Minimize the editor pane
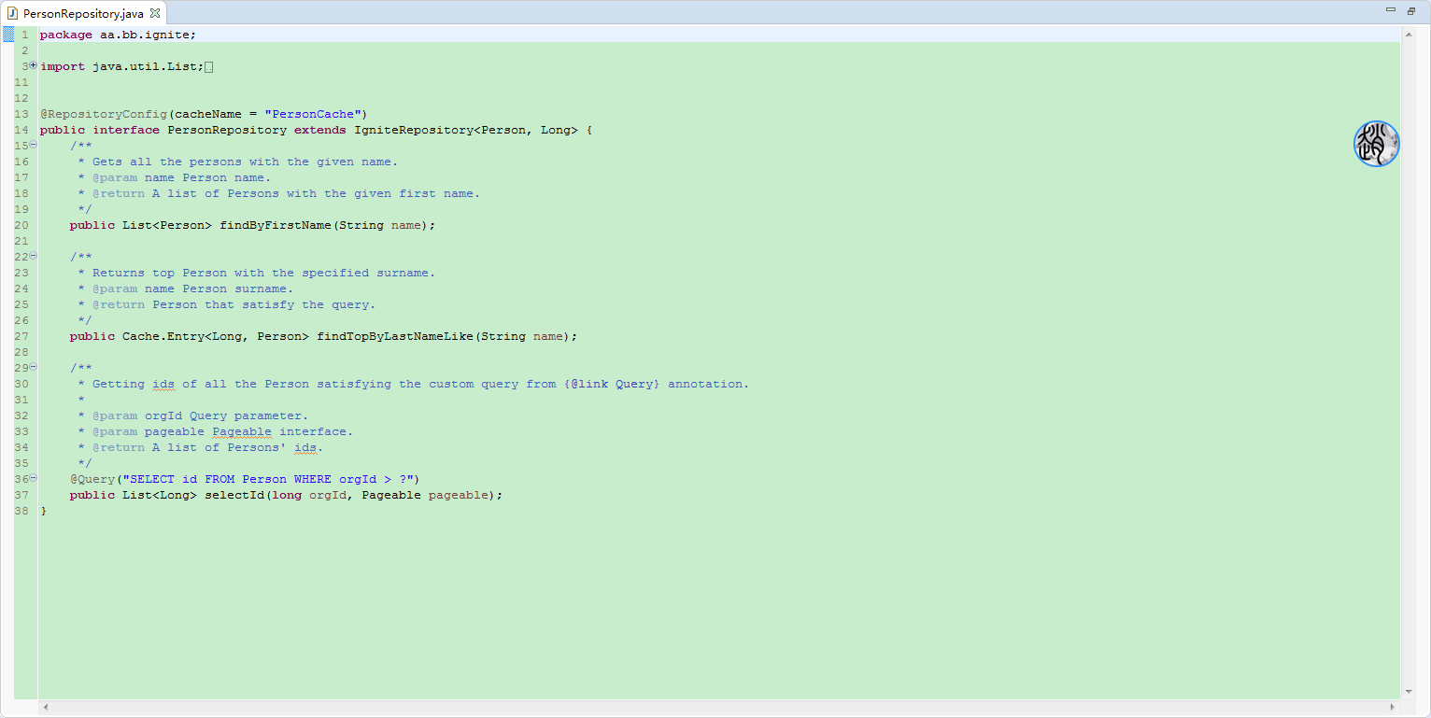Screen dimensions: 1431x718 (x=1389, y=8)
